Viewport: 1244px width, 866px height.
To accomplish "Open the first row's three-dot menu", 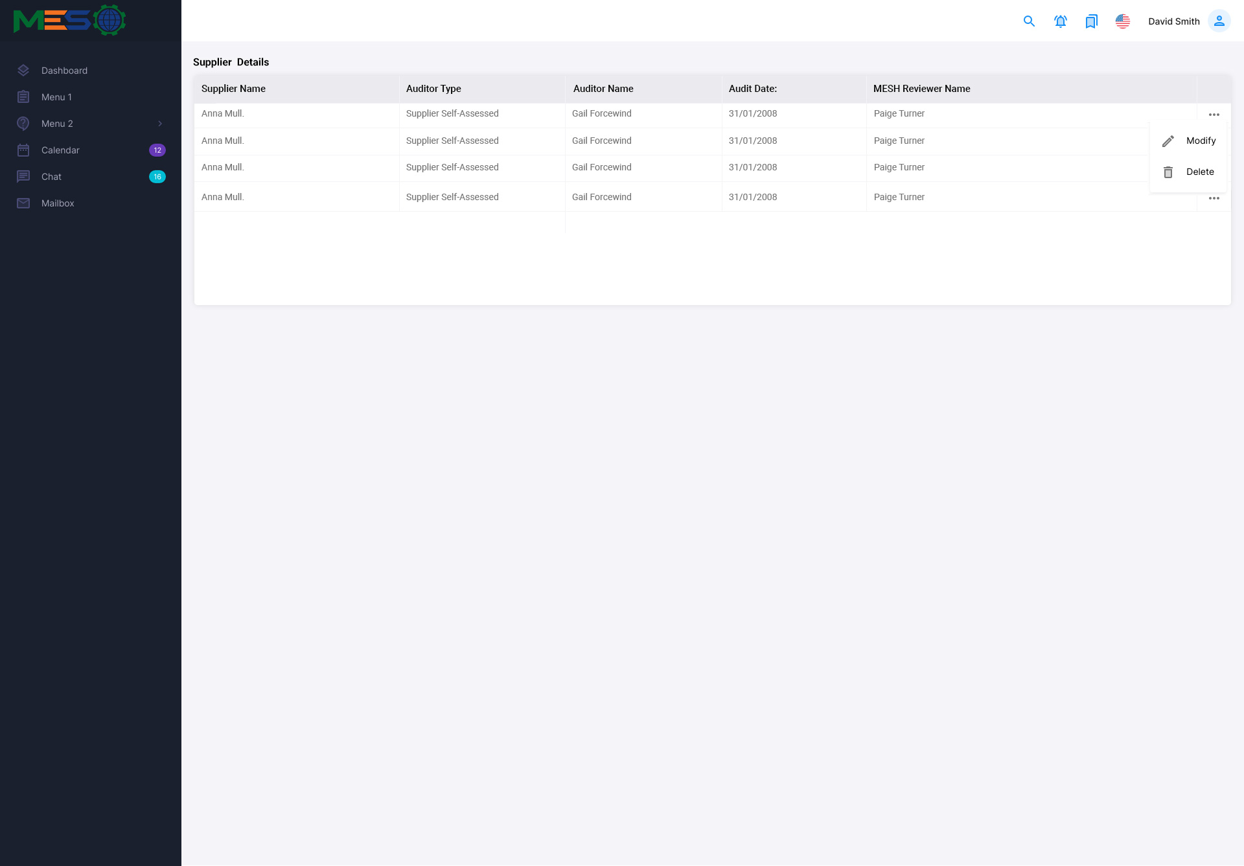I will click(x=1214, y=115).
